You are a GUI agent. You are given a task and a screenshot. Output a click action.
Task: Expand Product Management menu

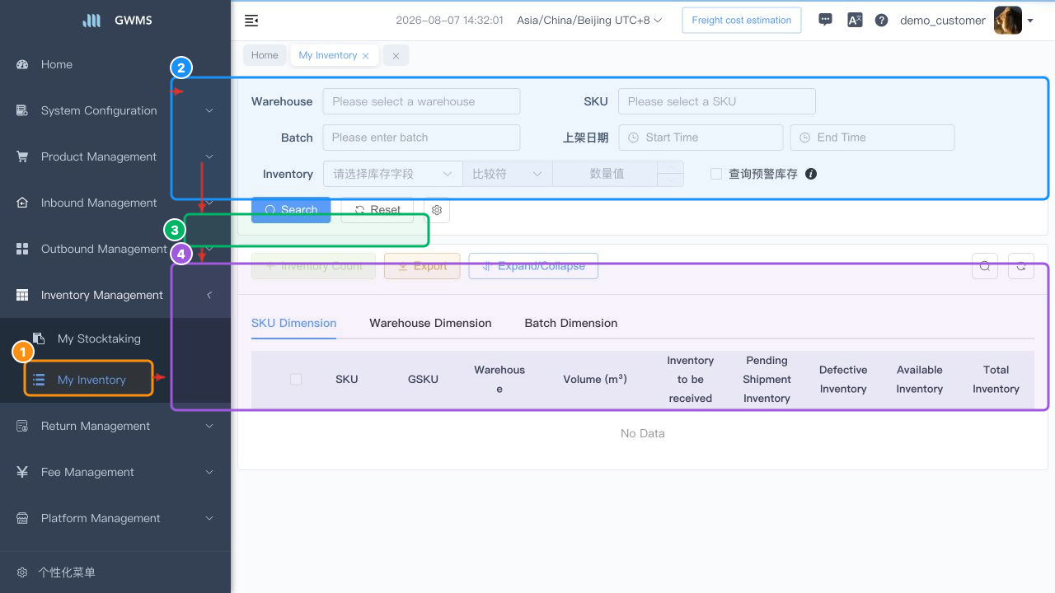(x=115, y=156)
